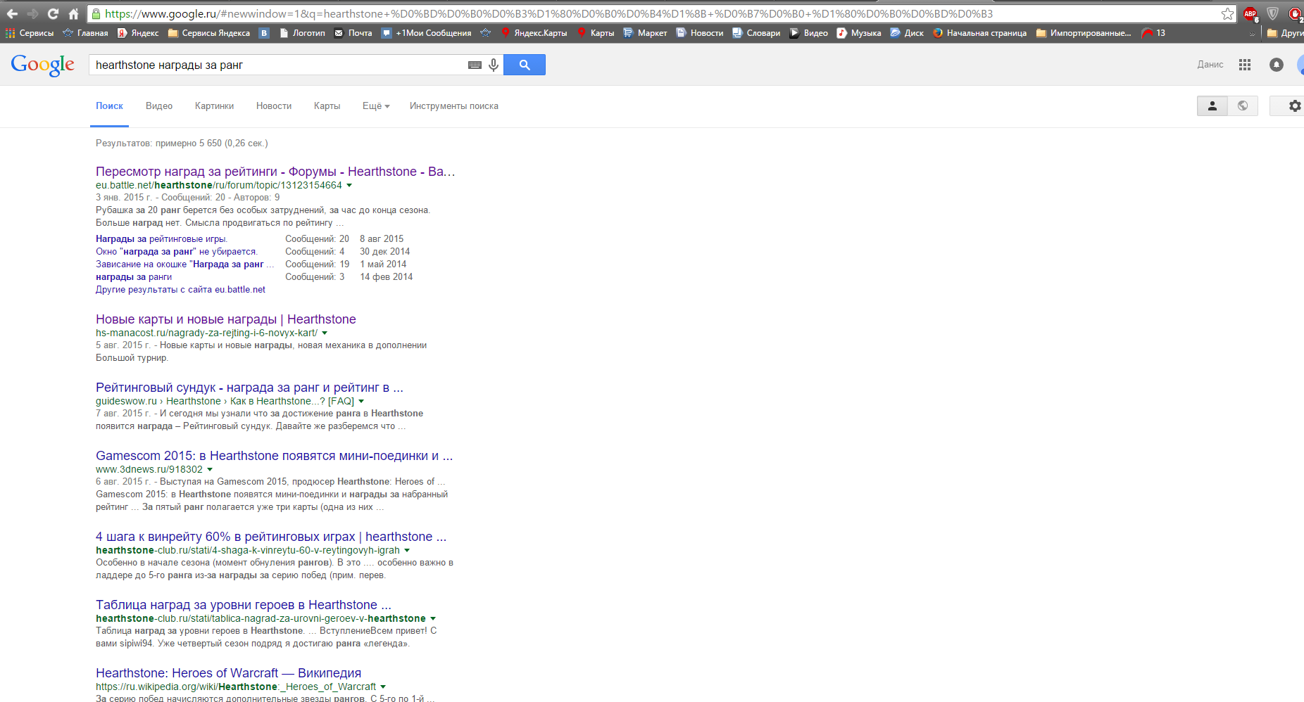Viewport: 1304px width, 702px height.
Task: Open dropdown arrow beside eu.battle.net result URL
Action: click(x=349, y=186)
